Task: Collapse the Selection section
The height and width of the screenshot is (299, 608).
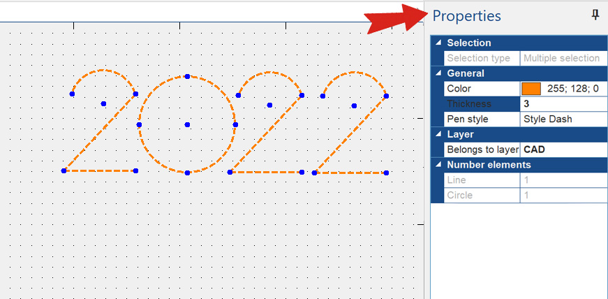Action: (438, 43)
